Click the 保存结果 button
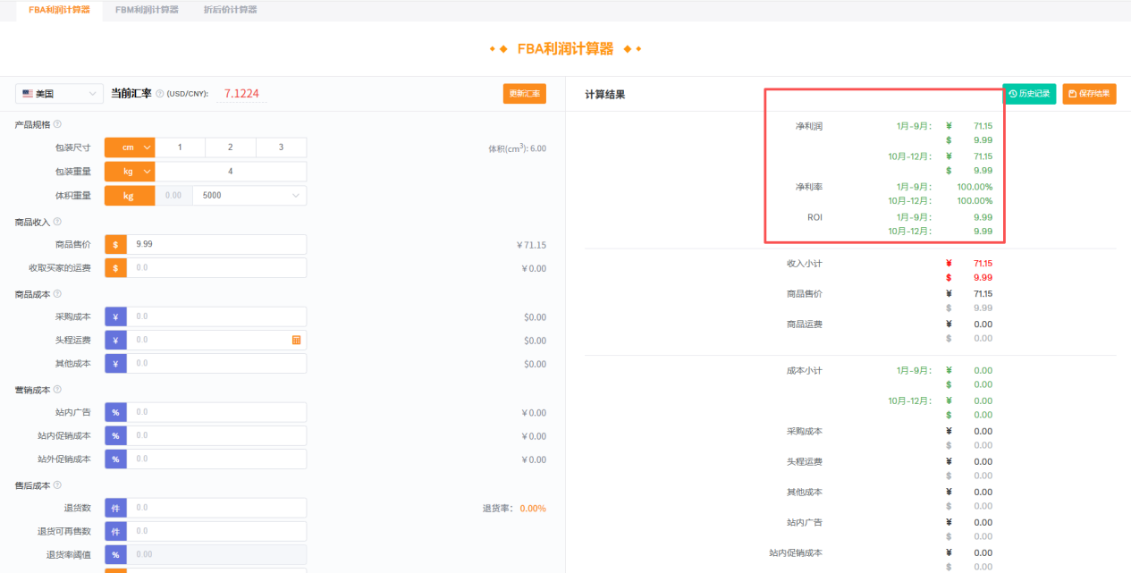1131x573 pixels. point(1089,94)
